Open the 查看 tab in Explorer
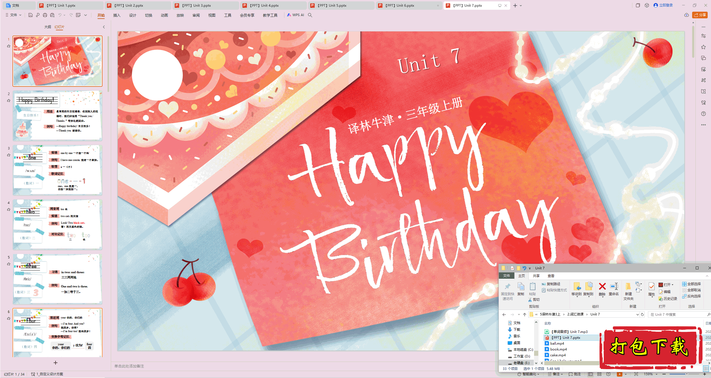 551,276
